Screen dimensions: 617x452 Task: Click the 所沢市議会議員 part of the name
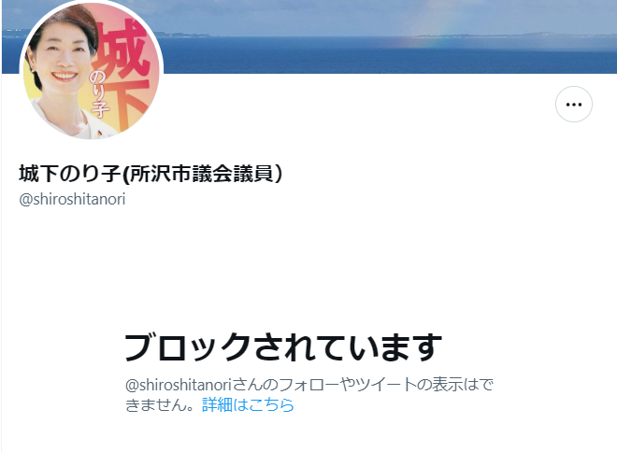pos(200,174)
